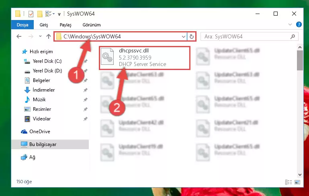Click the folder icon in the title bar
This screenshot has height=196, width=309.
coord(18,14)
